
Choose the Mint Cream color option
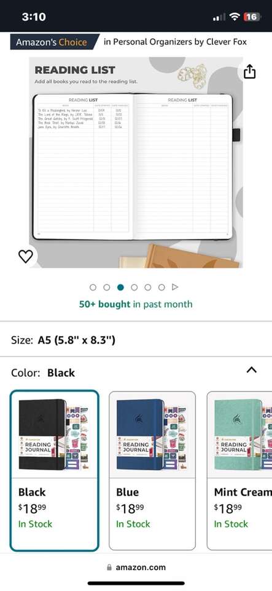point(239,471)
